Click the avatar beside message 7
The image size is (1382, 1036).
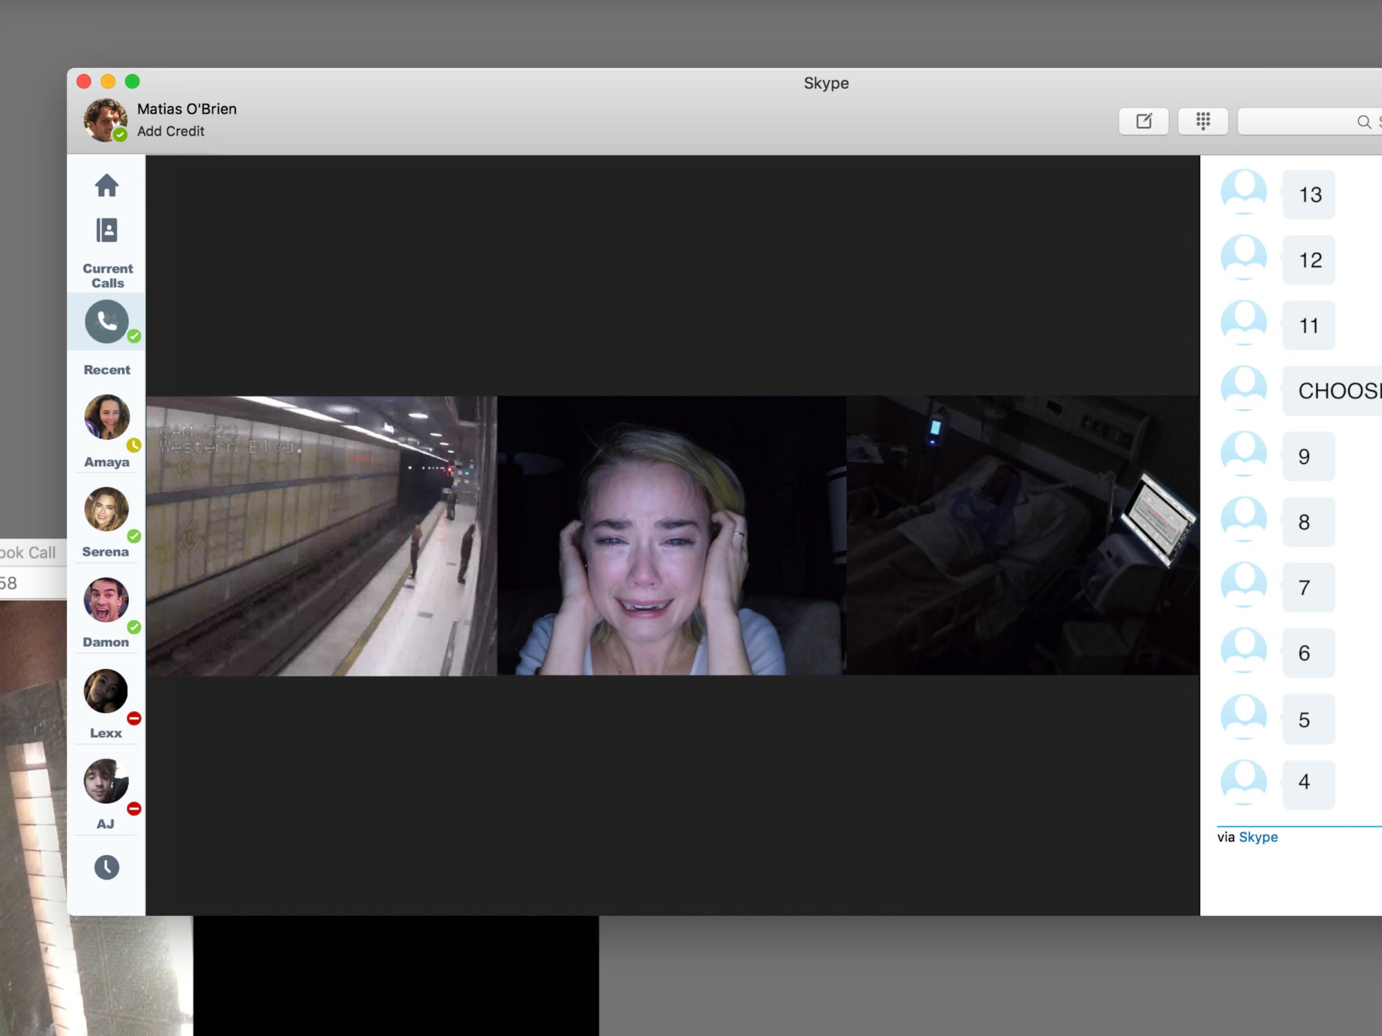pyautogui.click(x=1244, y=584)
